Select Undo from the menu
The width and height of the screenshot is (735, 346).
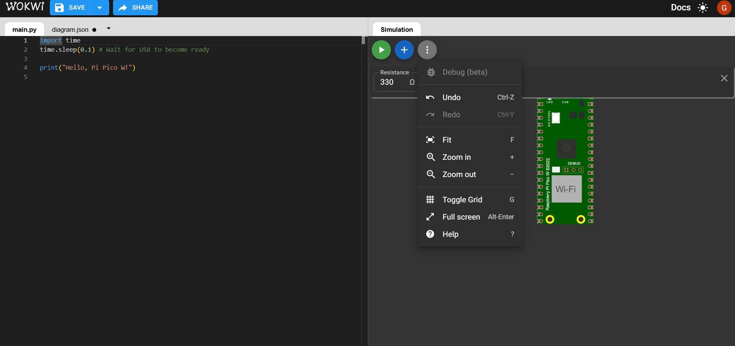point(451,97)
